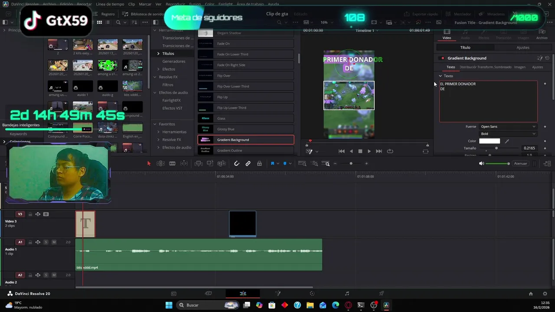Toggle the Position lock padlock icon
Image resolution: width=555 pixels, height=312 pixels.
point(259,163)
